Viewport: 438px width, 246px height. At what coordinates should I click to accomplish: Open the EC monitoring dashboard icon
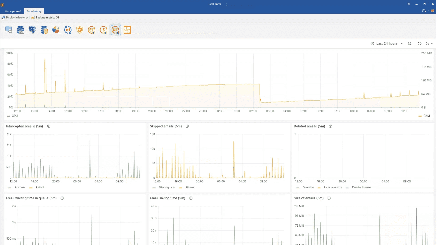click(x=92, y=30)
